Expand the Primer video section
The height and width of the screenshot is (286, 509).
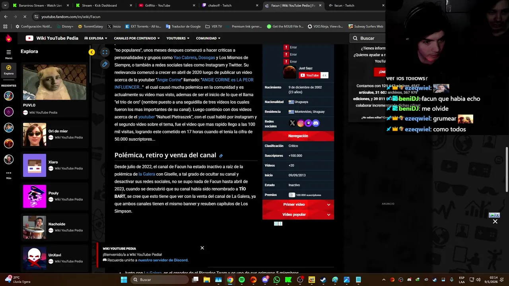point(298,205)
